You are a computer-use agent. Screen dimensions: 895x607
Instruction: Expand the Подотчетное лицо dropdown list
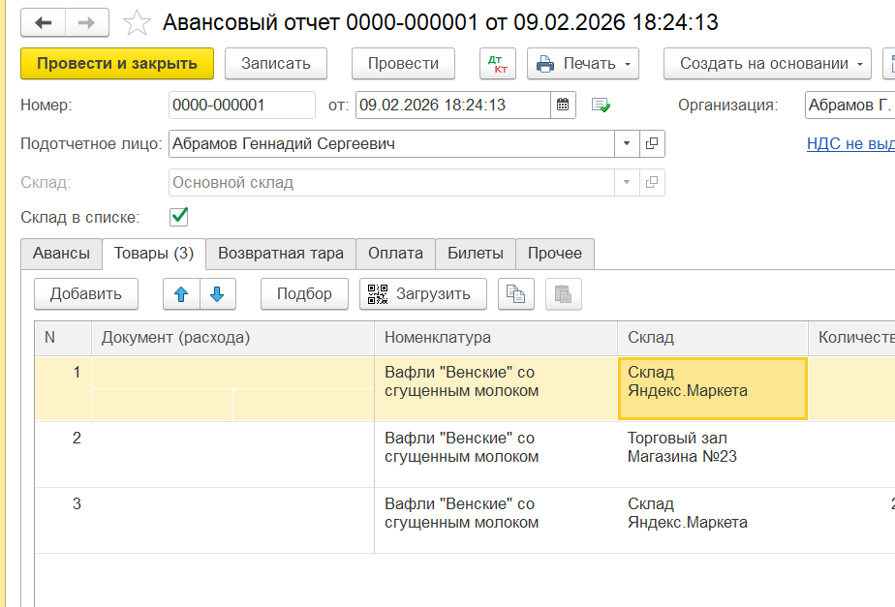627,144
